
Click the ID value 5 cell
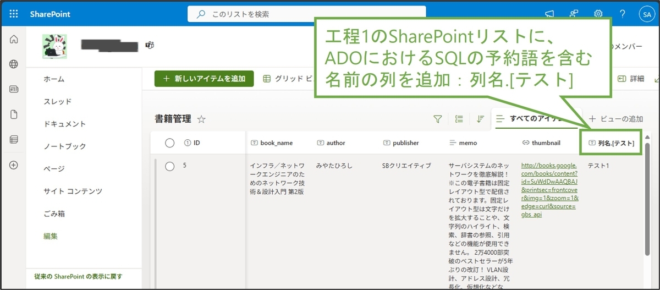pyautogui.click(x=185, y=165)
